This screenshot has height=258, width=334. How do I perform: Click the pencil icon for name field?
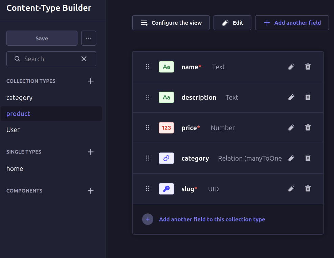[x=291, y=67]
